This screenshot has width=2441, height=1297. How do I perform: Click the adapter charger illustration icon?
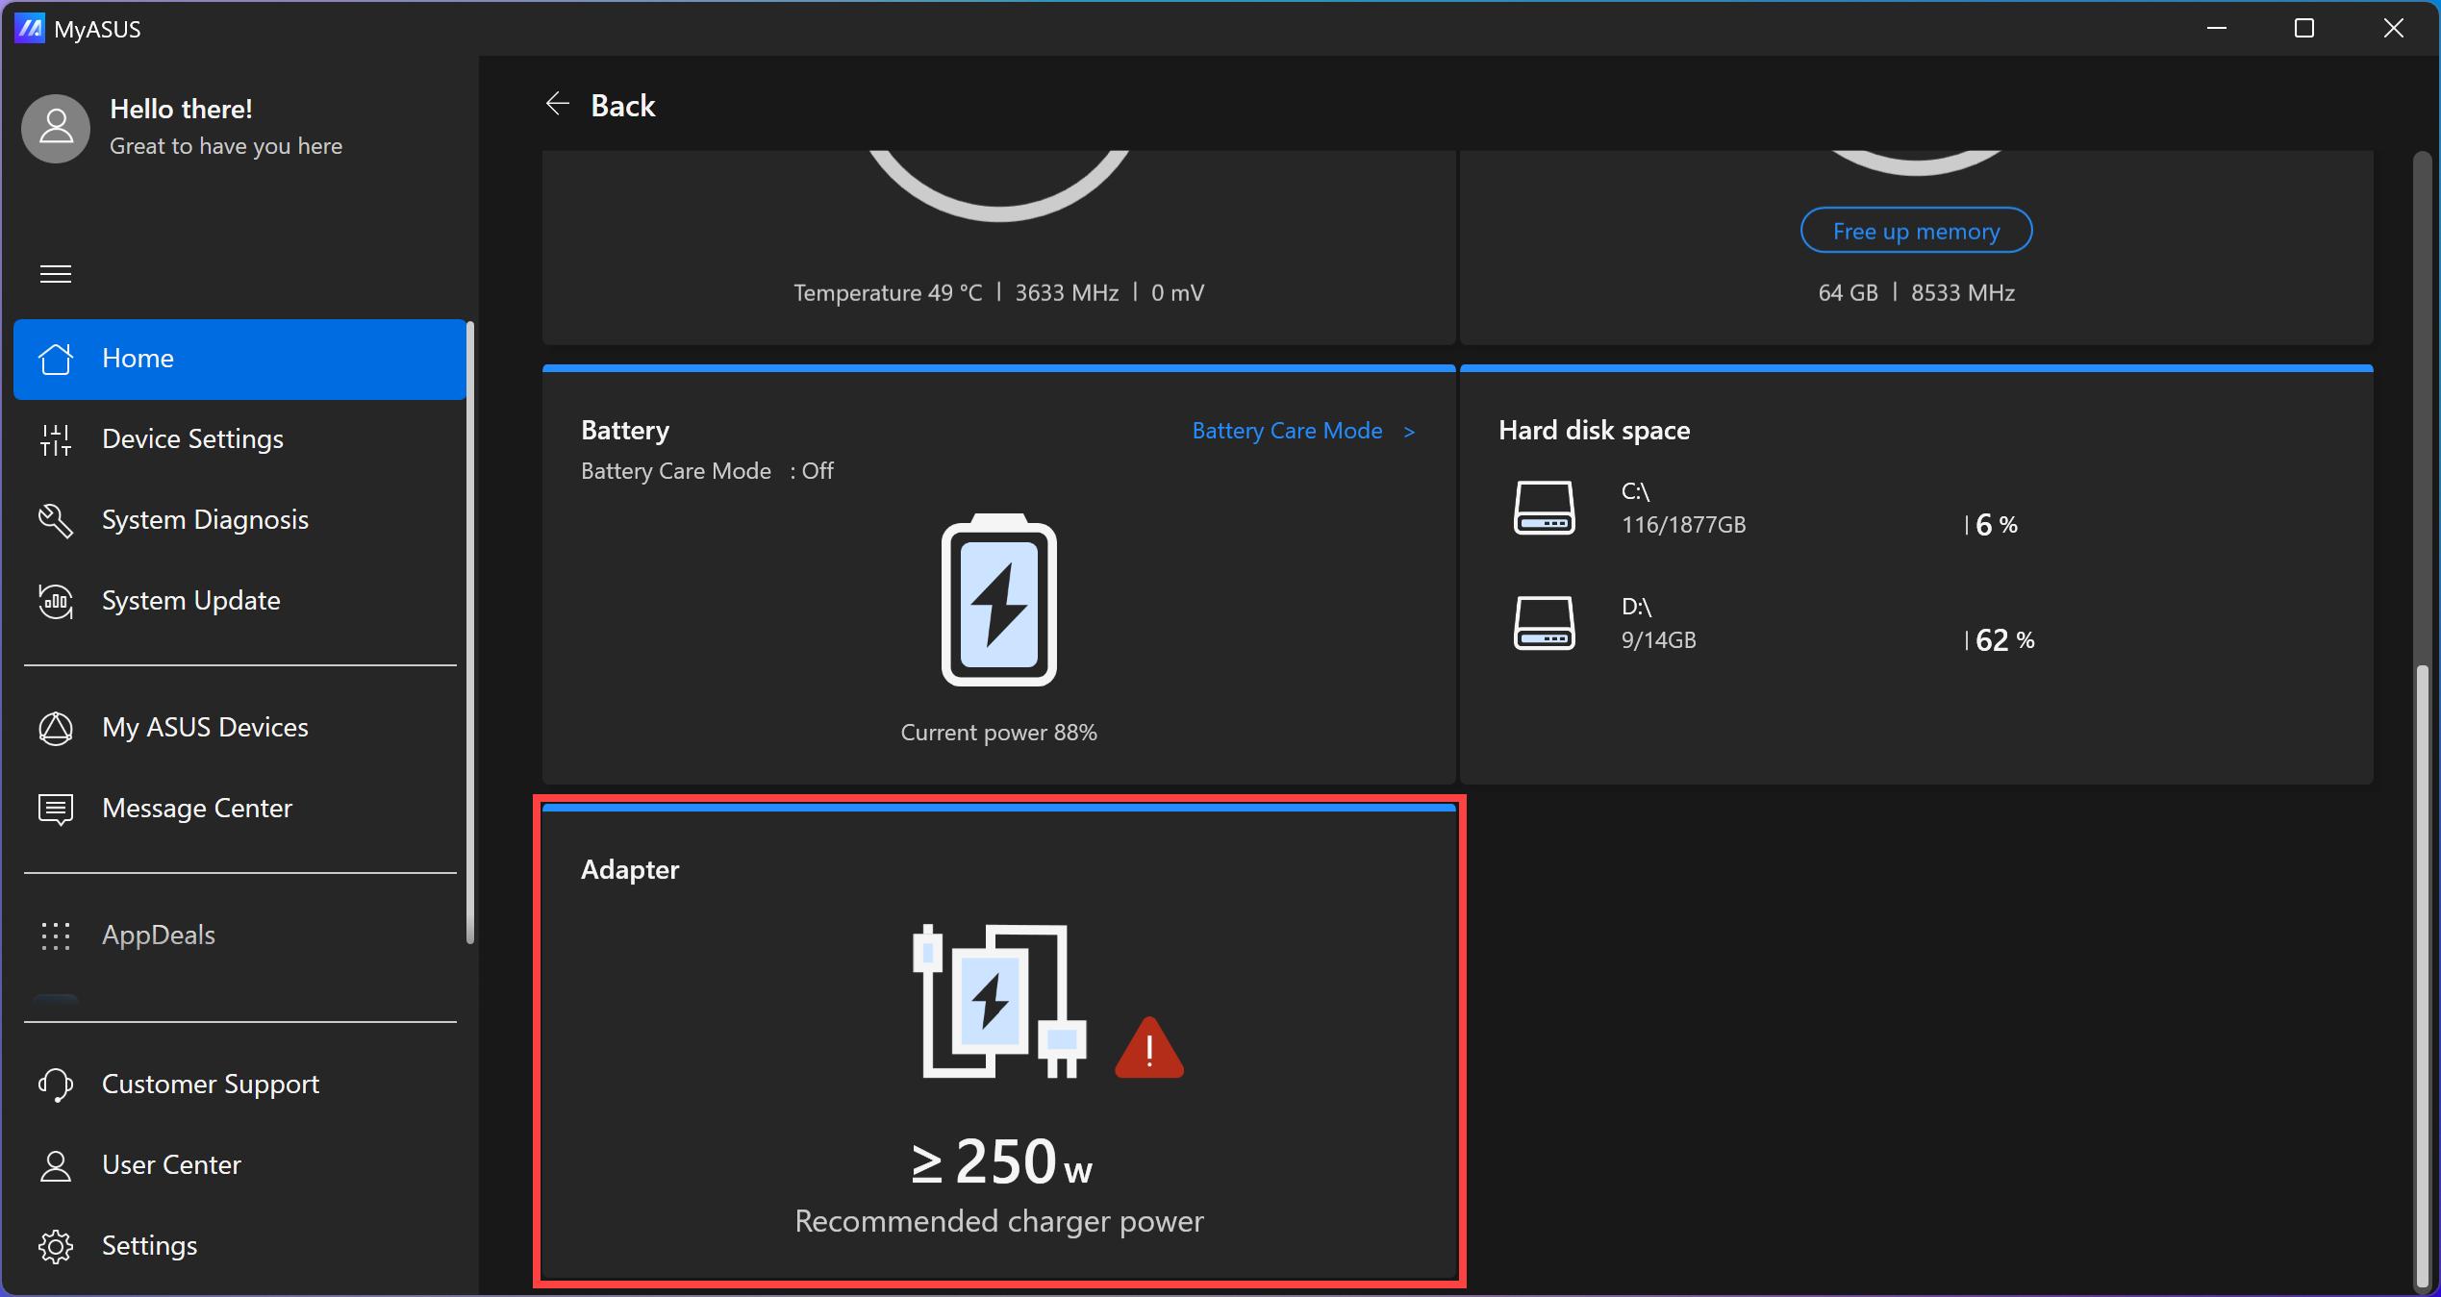click(x=999, y=1001)
